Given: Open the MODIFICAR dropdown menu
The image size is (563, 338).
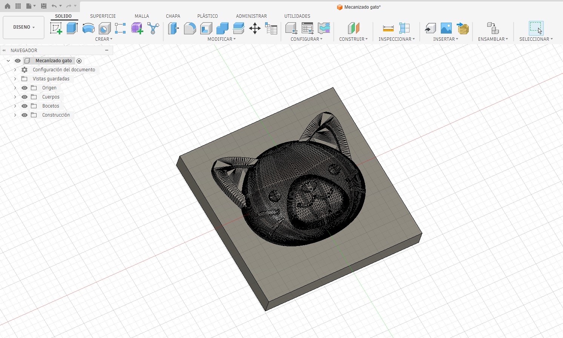Looking at the screenshot, I should [221, 39].
